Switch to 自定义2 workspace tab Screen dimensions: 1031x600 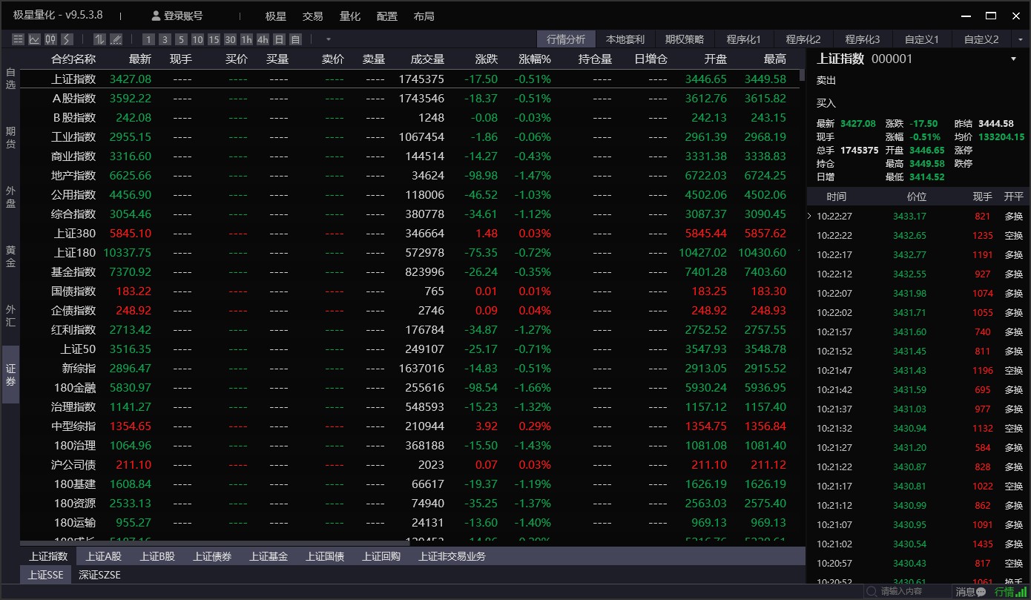981,39
